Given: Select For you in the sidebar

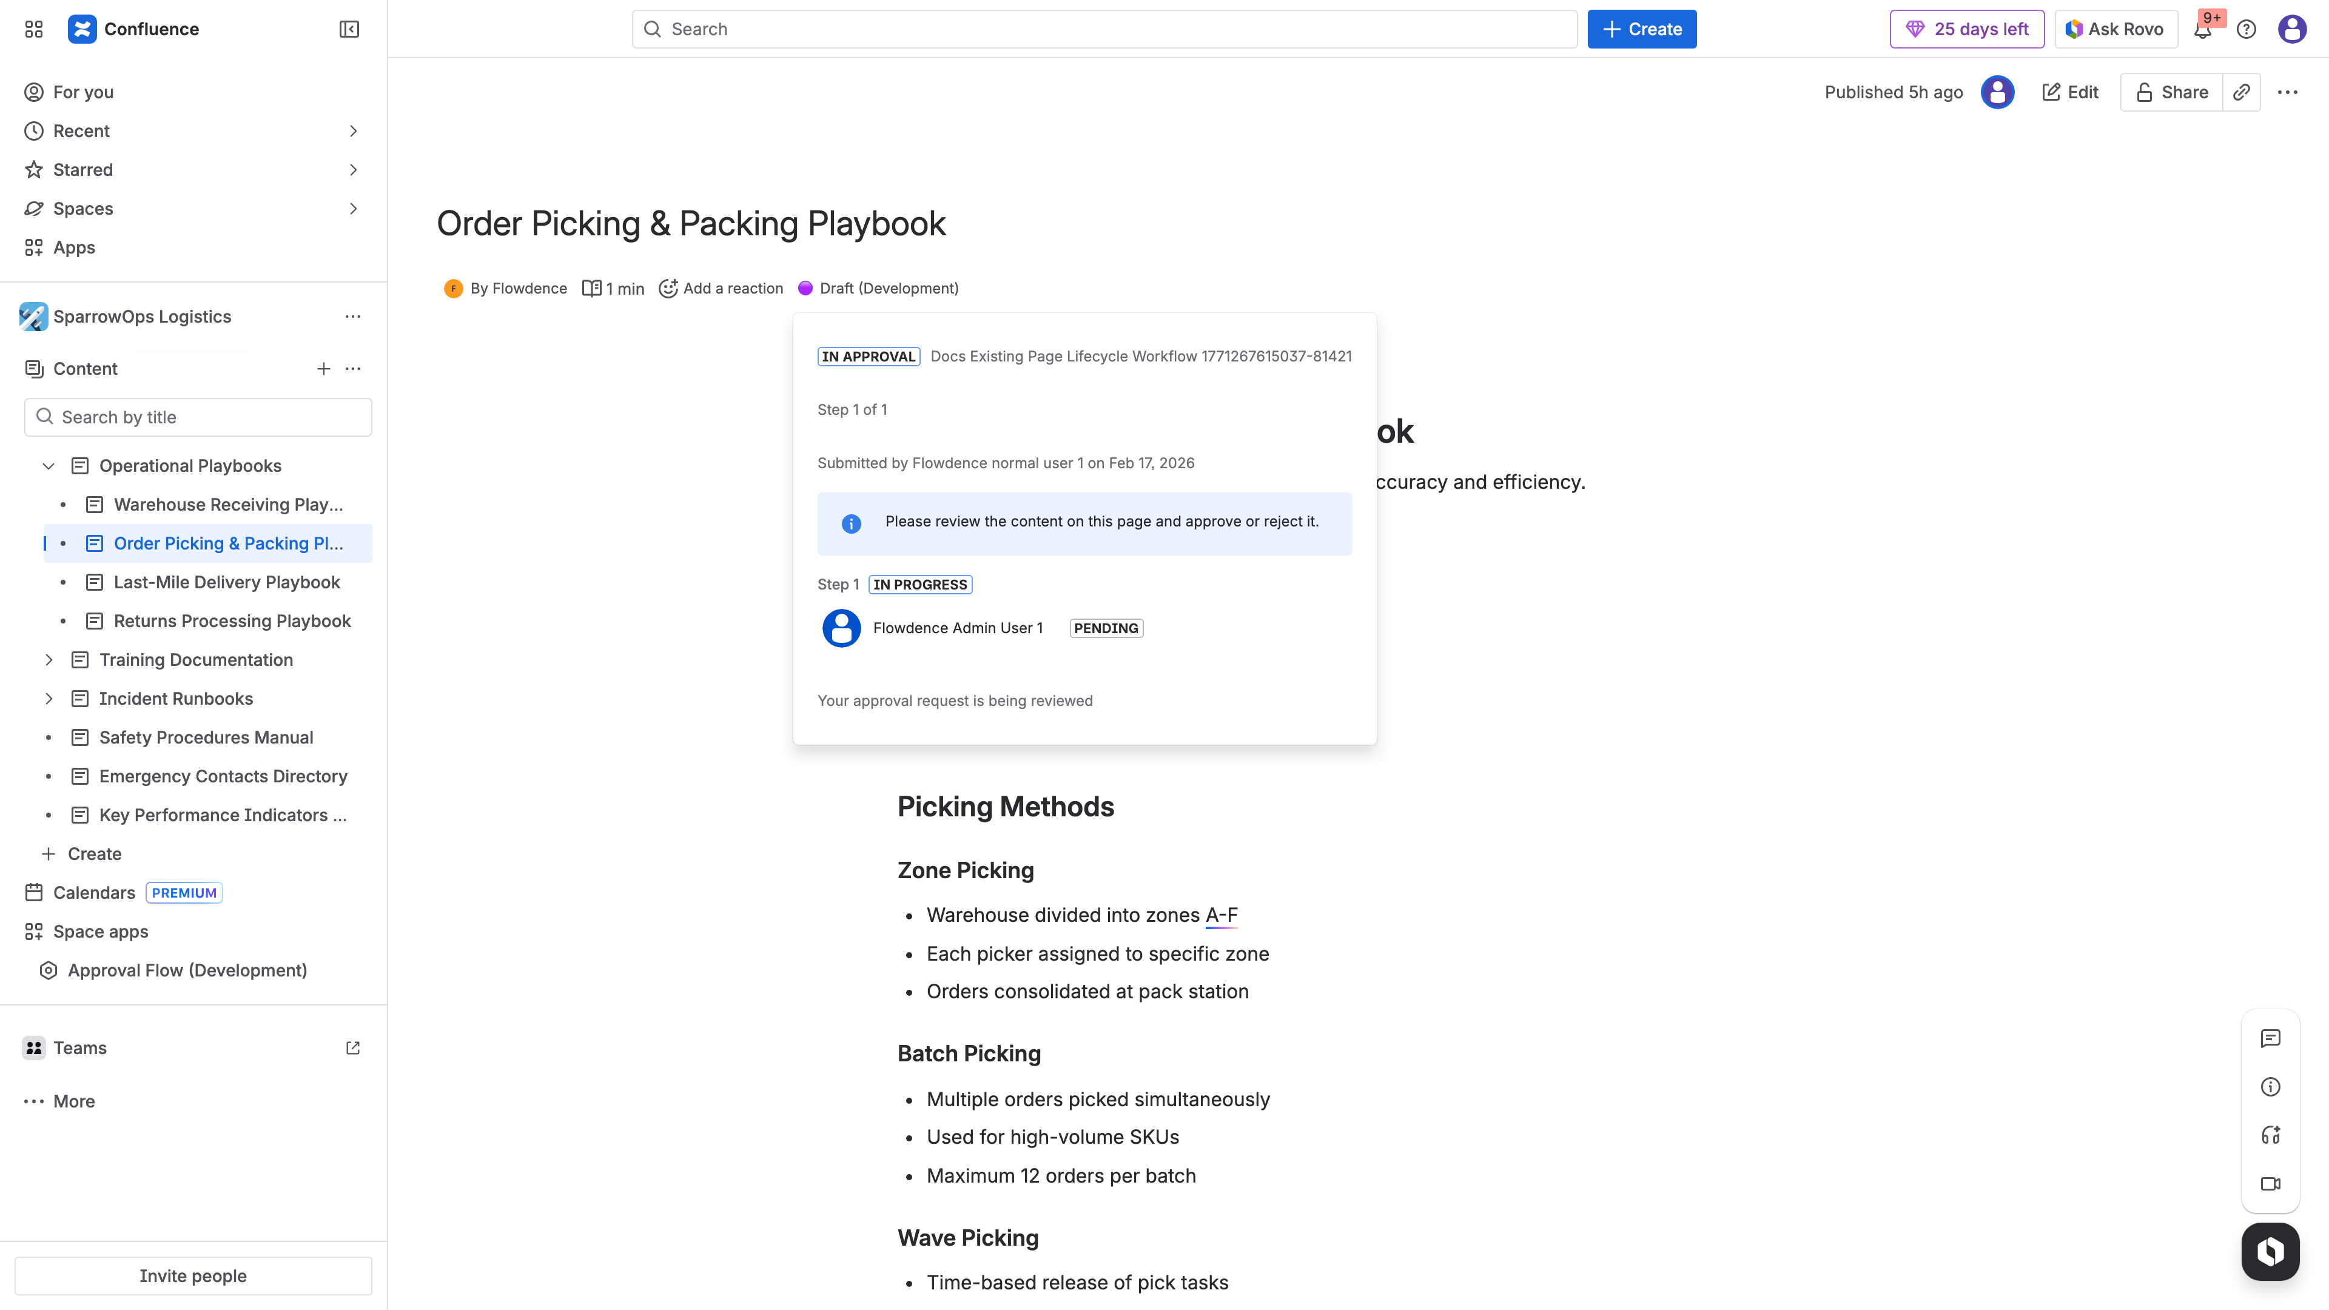Looking at the screenshot, I should pos(81,92).
